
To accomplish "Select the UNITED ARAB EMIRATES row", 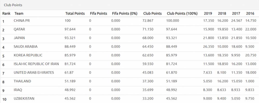I will point(129,73).
